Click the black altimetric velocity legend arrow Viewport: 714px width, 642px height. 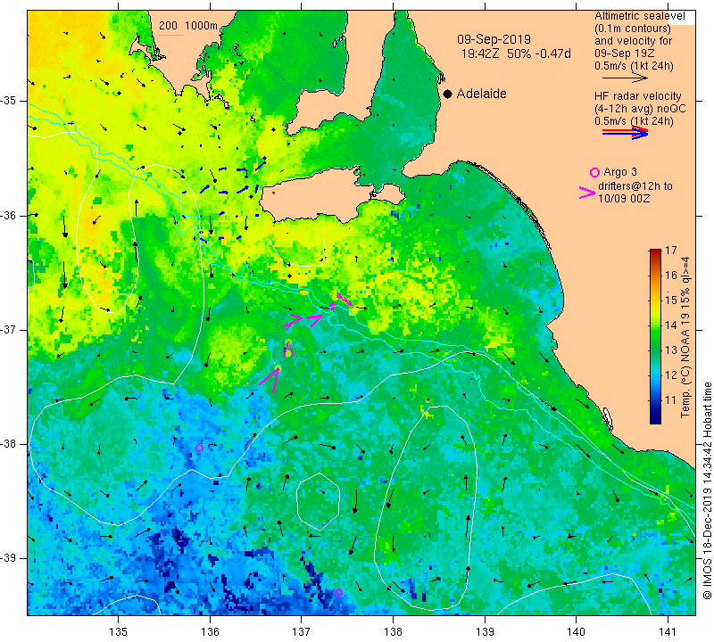pos(625,78)
